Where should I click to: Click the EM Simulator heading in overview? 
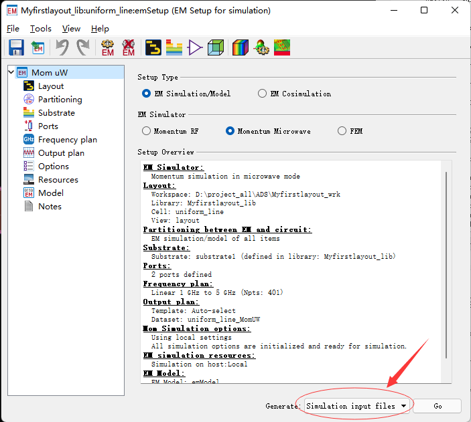pyautogui.click(x=174, y=167)
